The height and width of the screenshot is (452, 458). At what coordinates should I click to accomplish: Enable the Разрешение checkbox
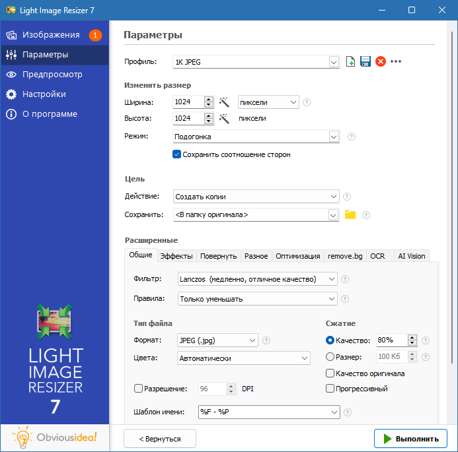click(138, 389)
